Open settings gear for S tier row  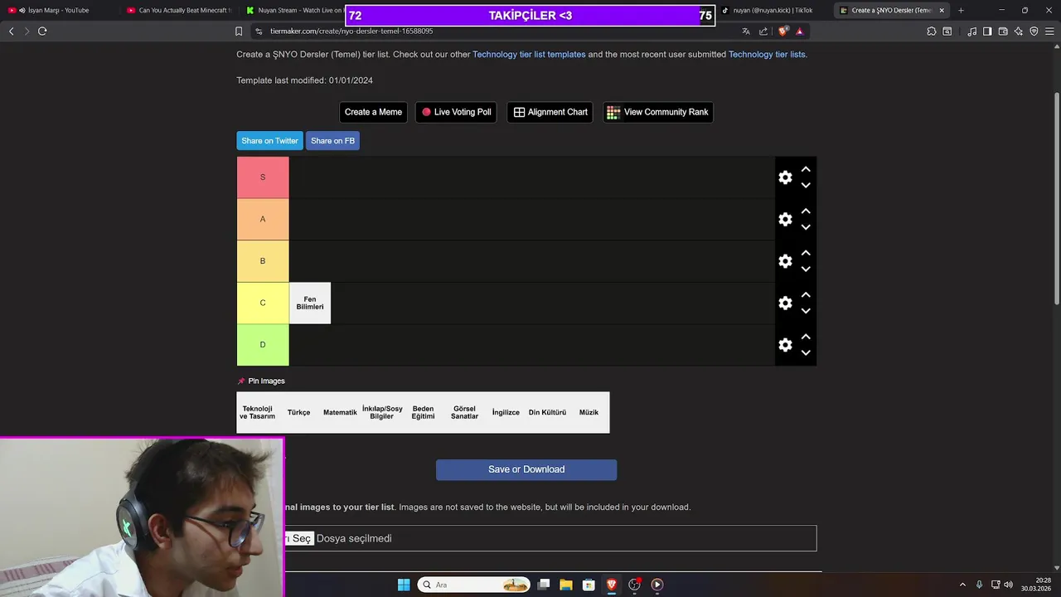coord(785,177)
